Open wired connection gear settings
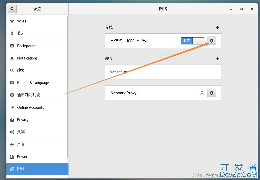This screenshot has width=260, height=180. [212, 41]
